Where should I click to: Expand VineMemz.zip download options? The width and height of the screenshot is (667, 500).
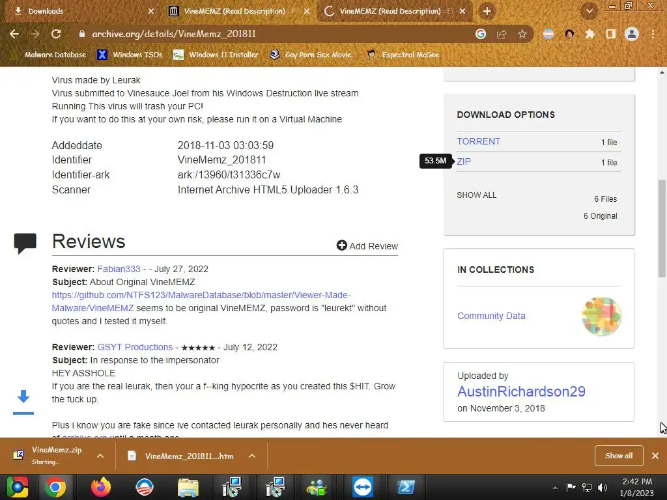[100, 456]
